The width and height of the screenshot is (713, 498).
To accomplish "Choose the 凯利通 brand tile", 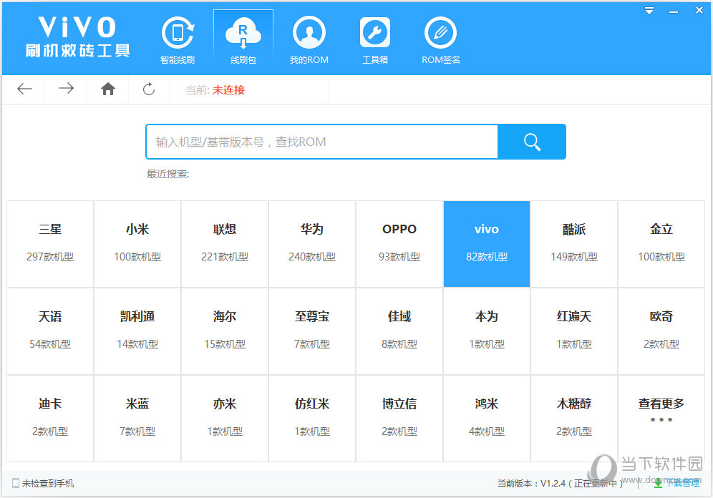I will click(137, 331).
